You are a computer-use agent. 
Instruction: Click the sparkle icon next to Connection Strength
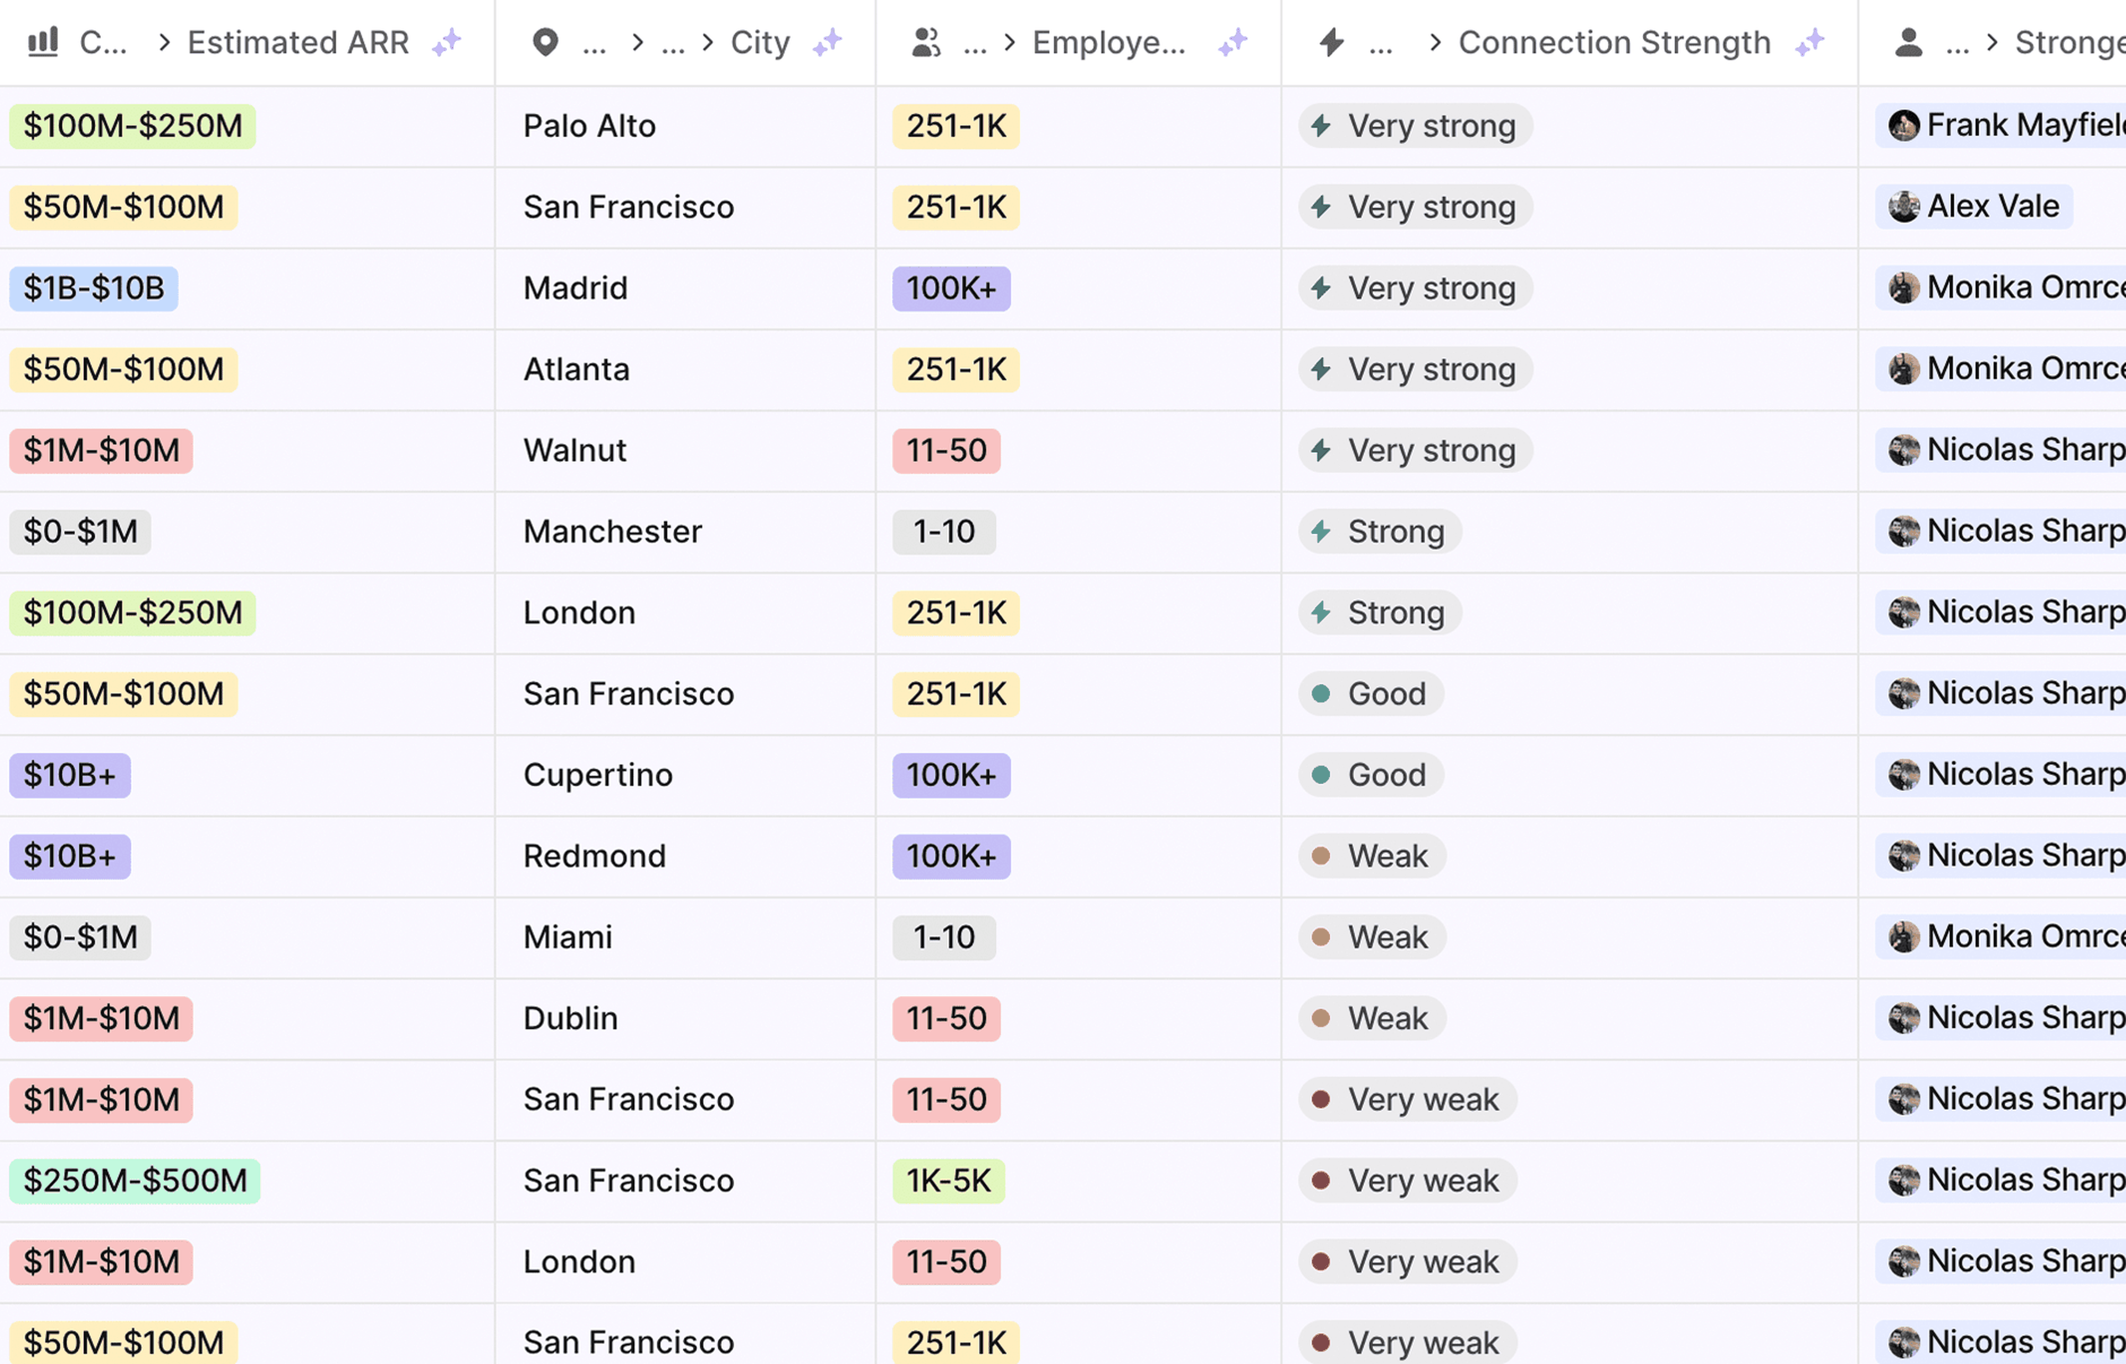[1810, 42]
